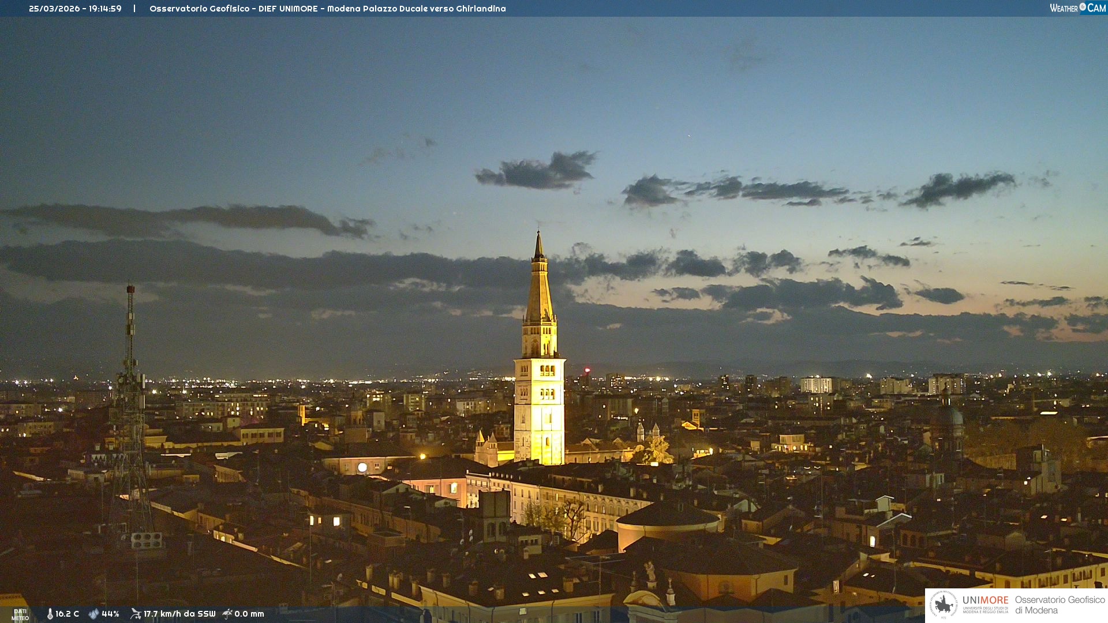Click the thermometer temperature icon
Screen dimensions: 1108x623
point(50,614)
